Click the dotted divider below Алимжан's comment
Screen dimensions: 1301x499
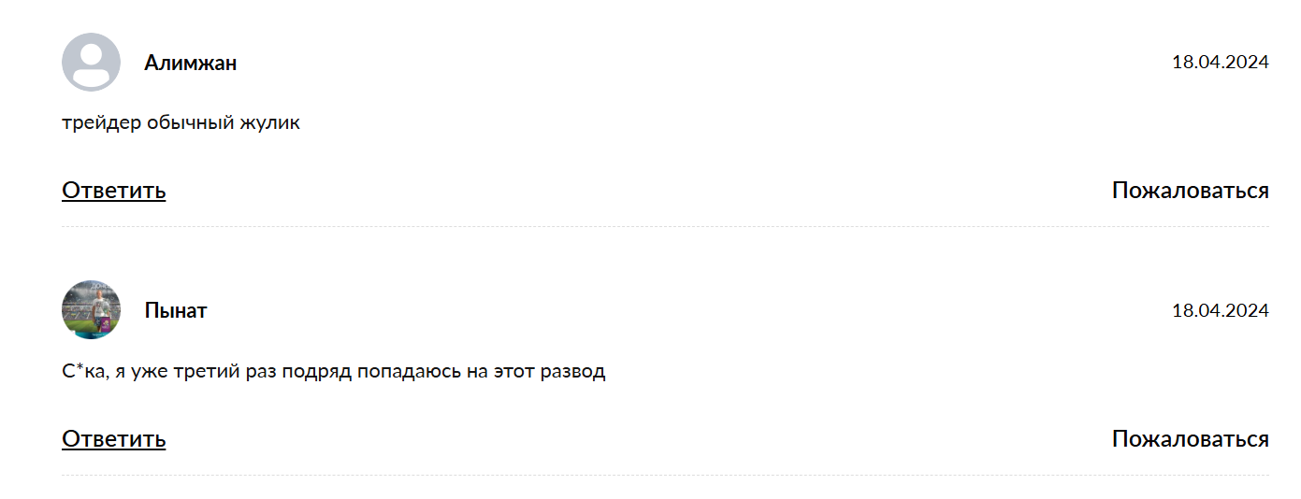[665, 226]
